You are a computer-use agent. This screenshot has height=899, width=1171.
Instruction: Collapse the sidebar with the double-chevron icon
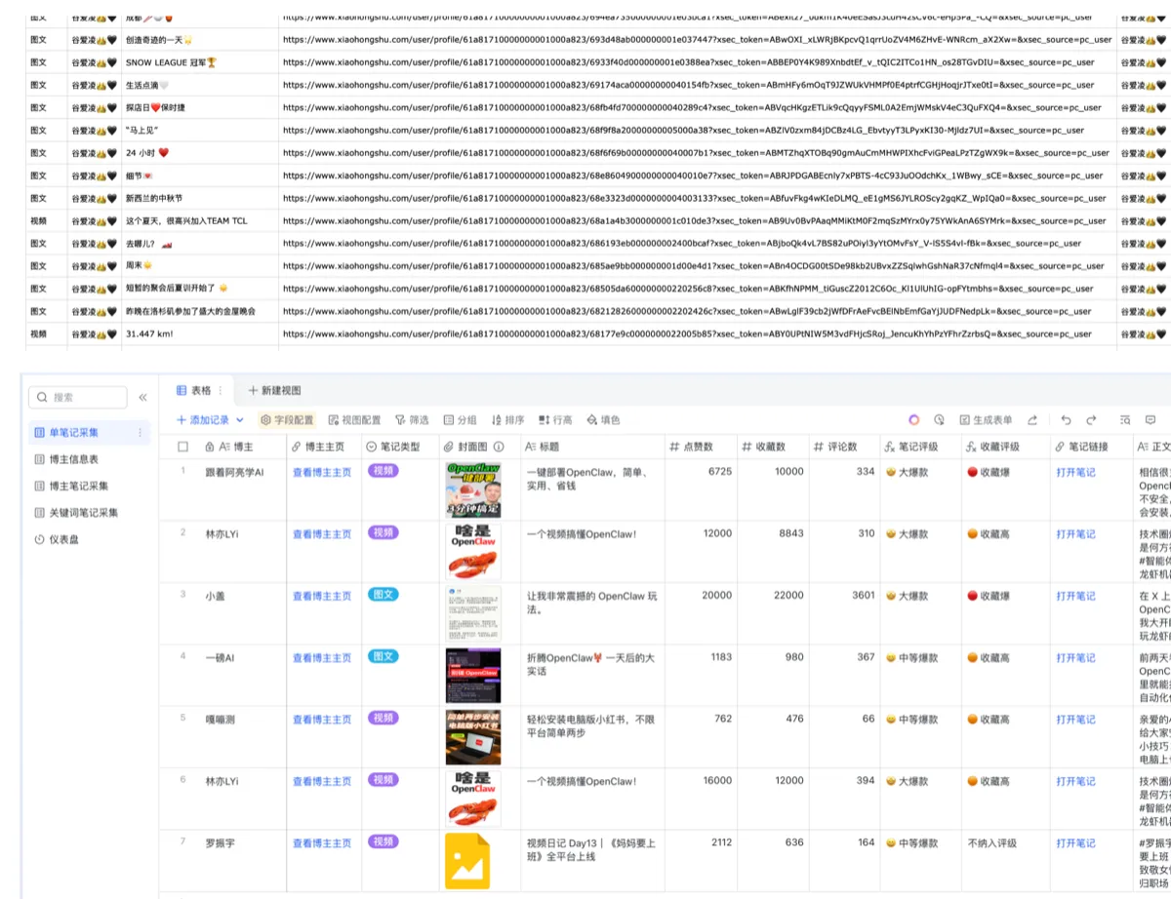pyautogui.click(x=142, y=398)
